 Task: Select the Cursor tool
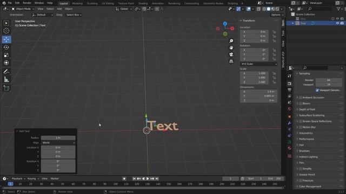click(x=6, y=31)
